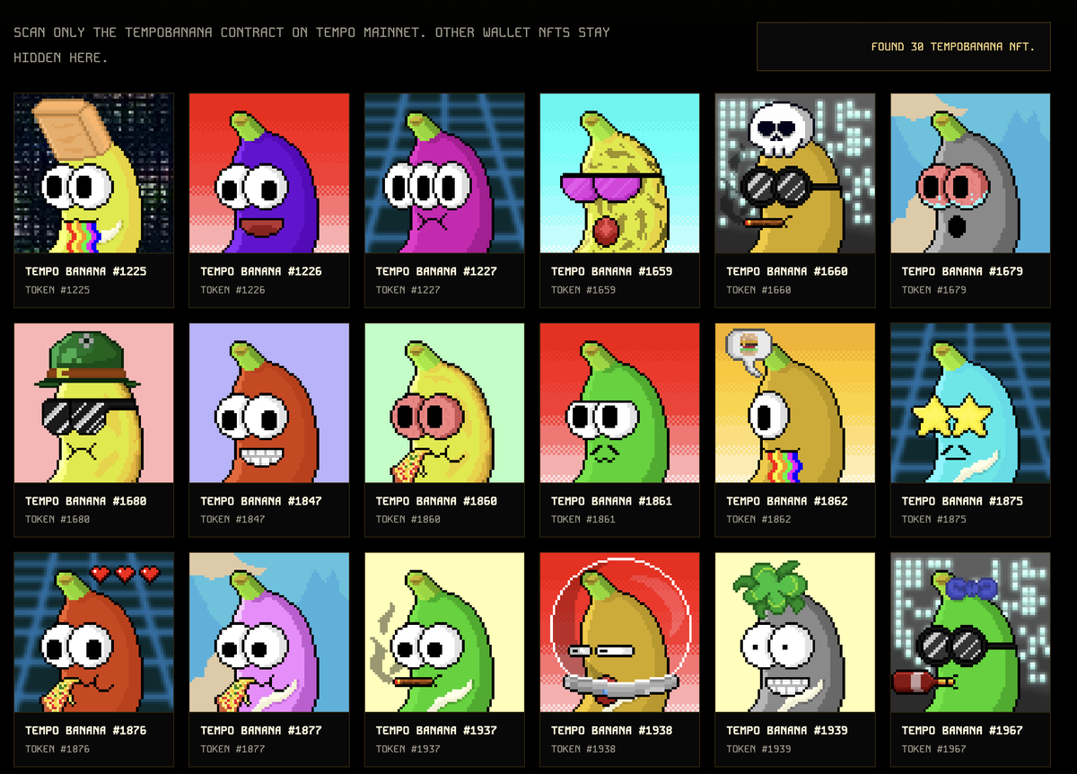Select Tempo Banana #1679 gray banana image
This screenshot has height=774, width=1077.
click(970, 173)
